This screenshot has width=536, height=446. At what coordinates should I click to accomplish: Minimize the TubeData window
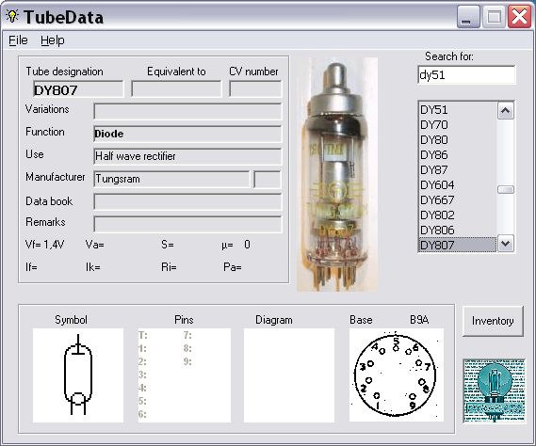point(467,17)
